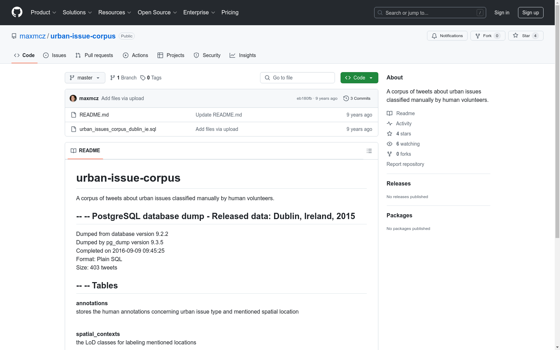Screen dimensions: 560x350
Task: View the 1 Branch list
Action: tap(123, 78)
